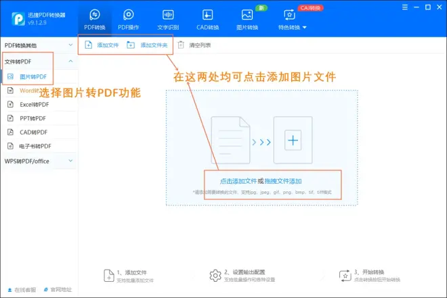Open the PDF转换 tab

tap(95, 20)
